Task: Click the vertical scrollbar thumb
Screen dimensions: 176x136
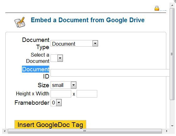Action: tap(172, 54)
